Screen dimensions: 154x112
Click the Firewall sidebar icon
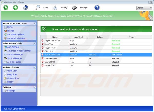point(5,31)
